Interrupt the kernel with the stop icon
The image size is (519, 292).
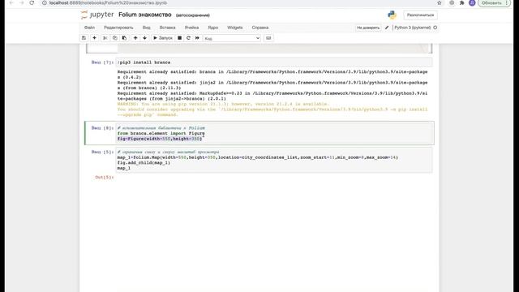[x=179, y=38]
